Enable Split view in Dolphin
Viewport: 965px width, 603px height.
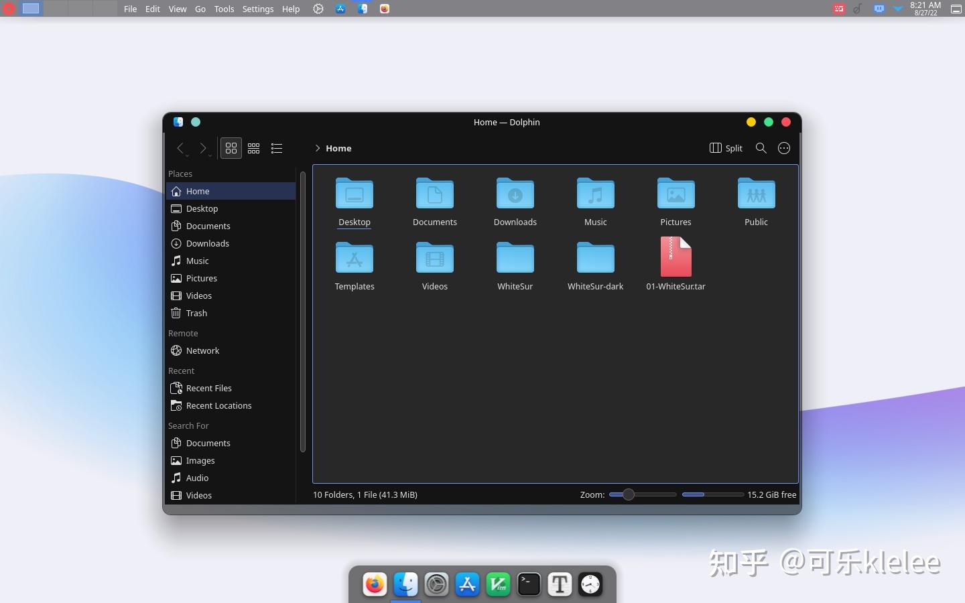point(726,148)
